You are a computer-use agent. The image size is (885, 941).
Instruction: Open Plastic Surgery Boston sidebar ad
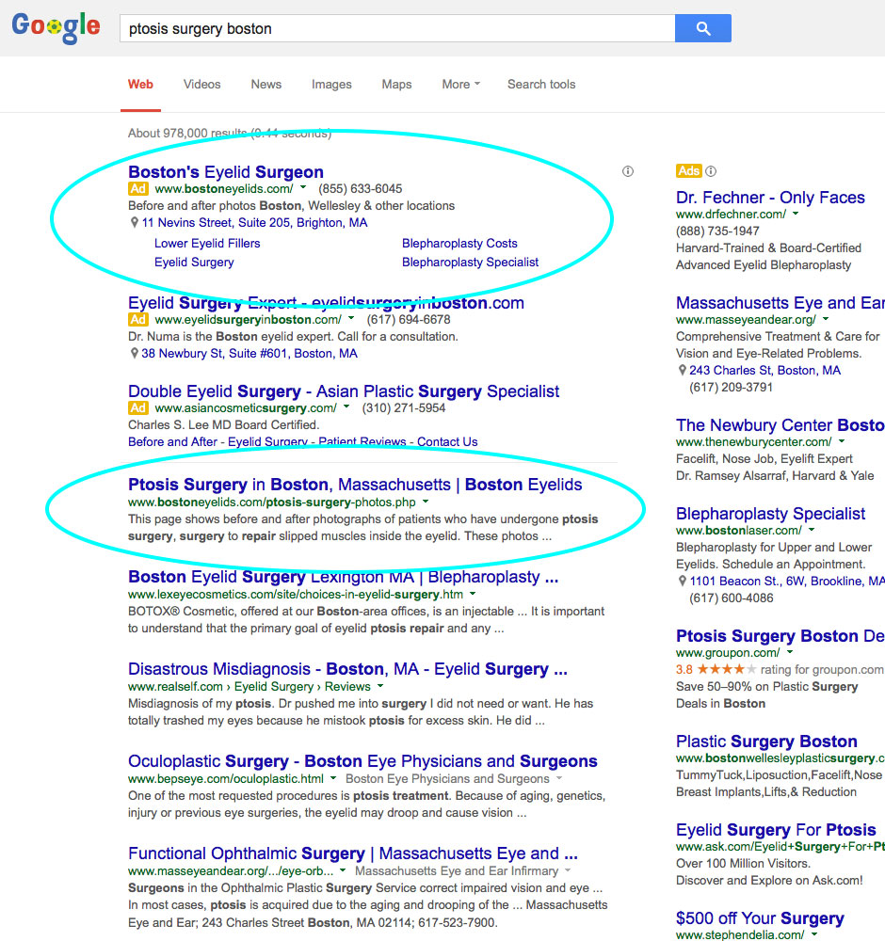766,742
